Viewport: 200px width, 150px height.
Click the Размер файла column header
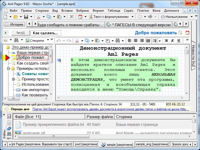(100, 117)
